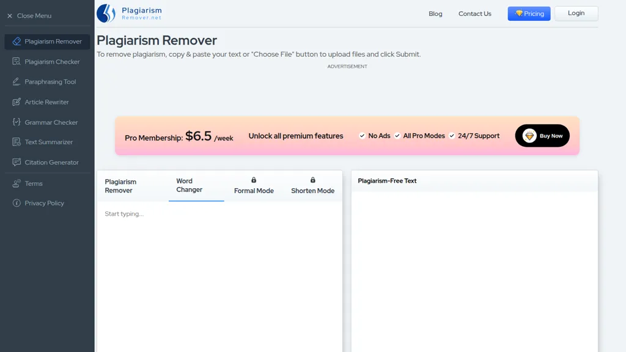The image size is (626, 352).
Task: Switch to Shorten Mode tab
Action: pos(312,186)
